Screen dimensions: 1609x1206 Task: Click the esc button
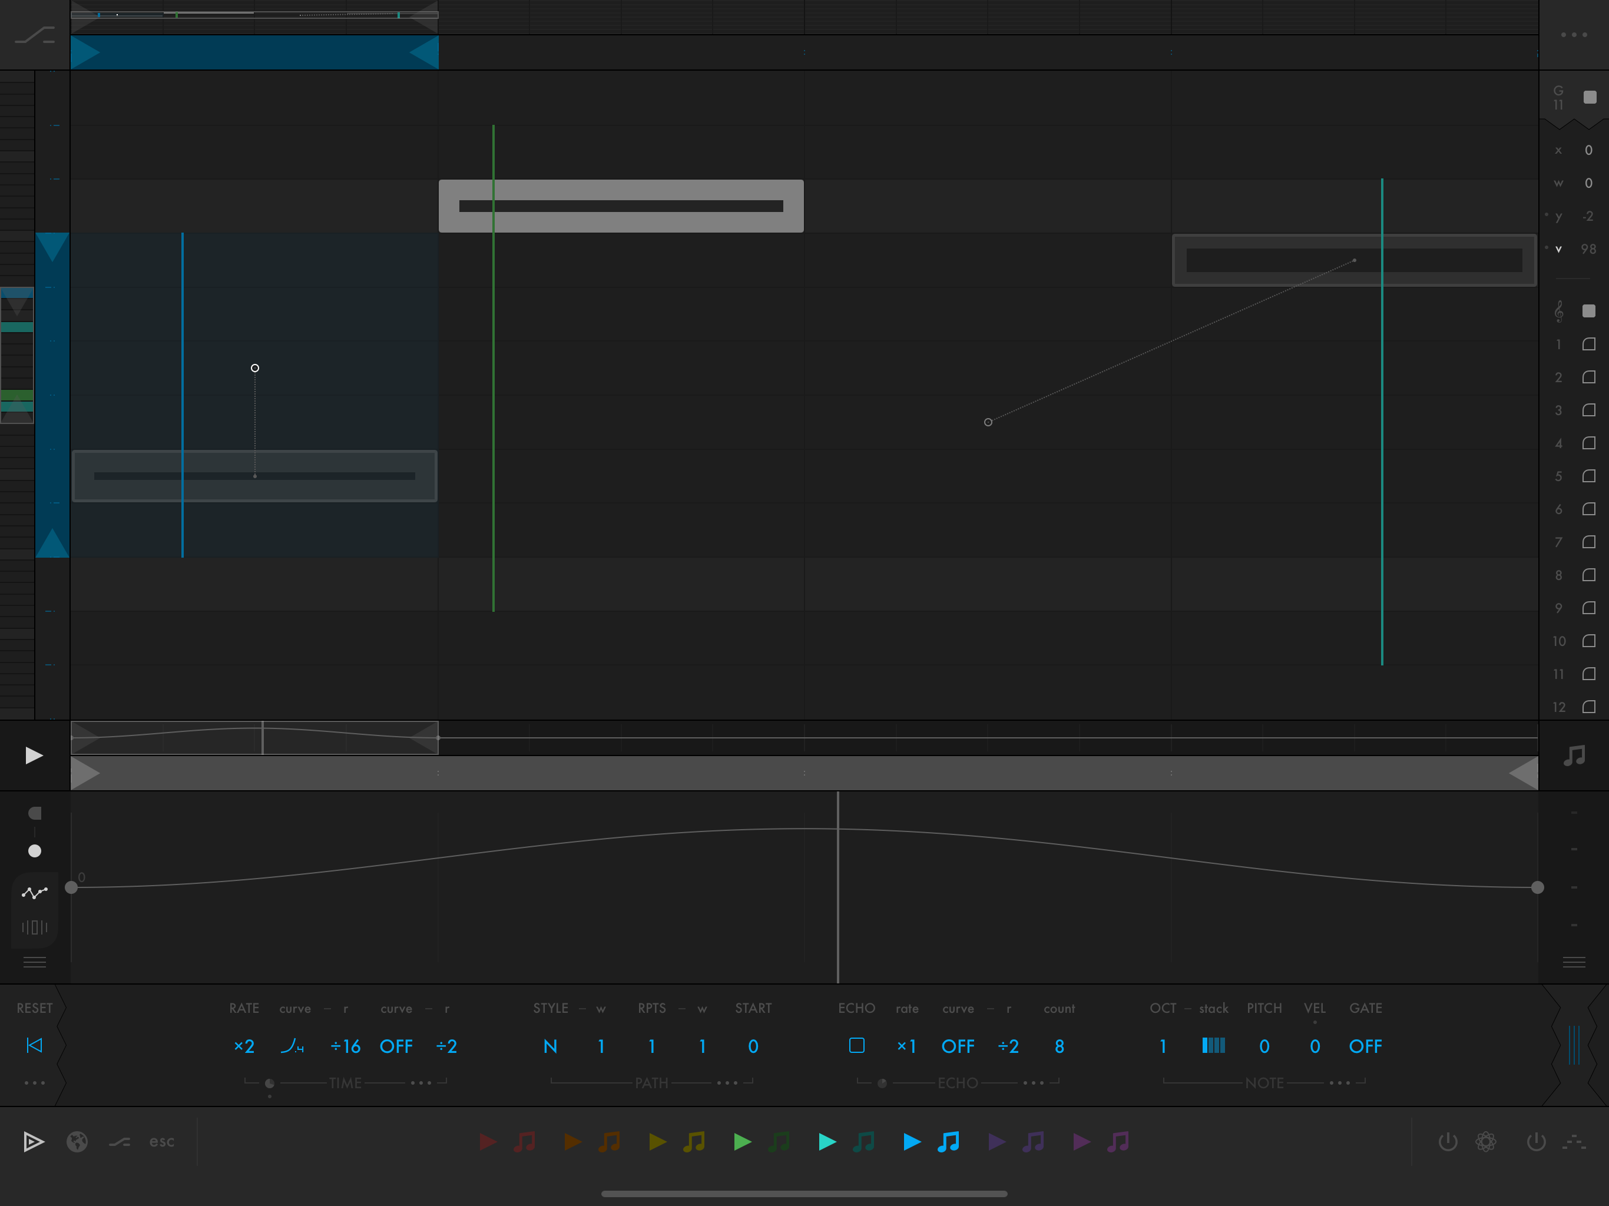click(x=161, y=1141)
